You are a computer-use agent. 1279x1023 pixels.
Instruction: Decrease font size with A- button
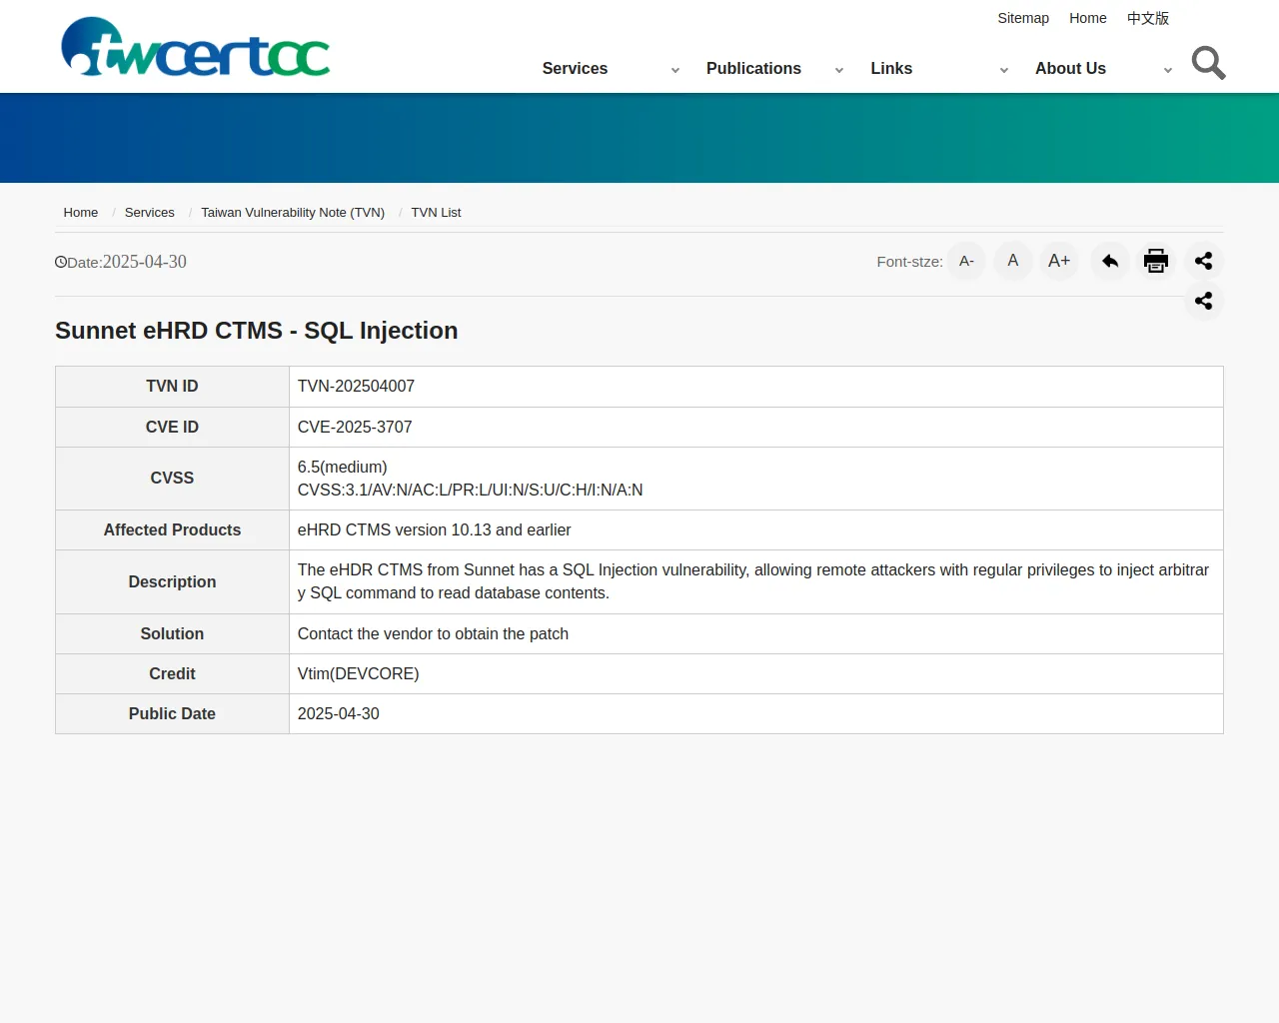[966, 261]
